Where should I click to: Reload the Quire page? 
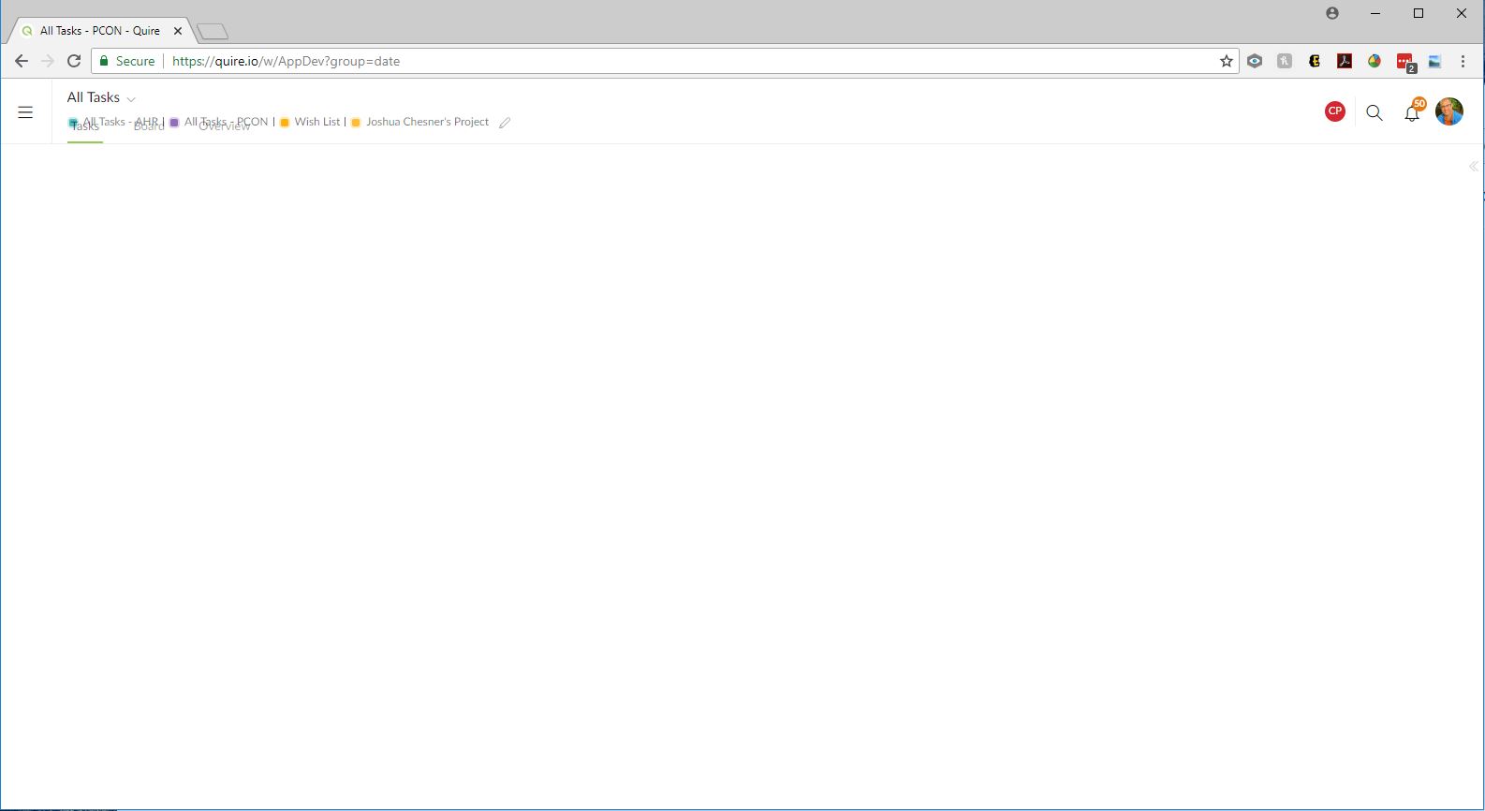coord(74,61)
